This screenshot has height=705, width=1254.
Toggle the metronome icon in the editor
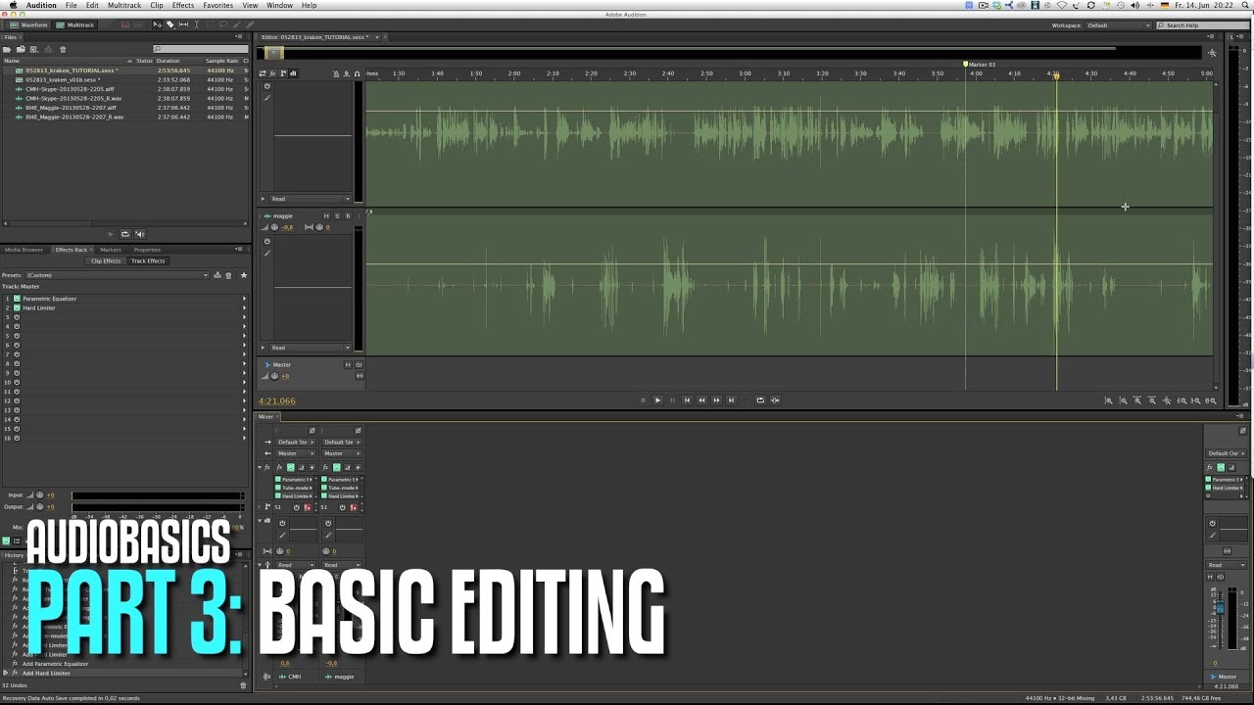(x=336, y=73)
